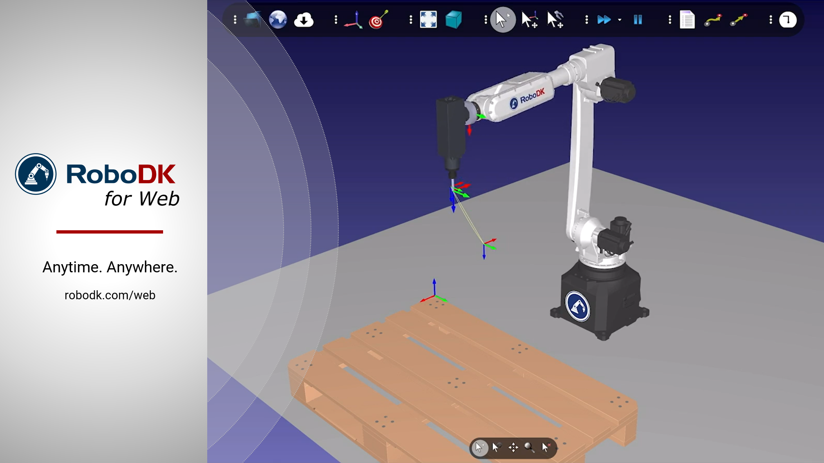The height and width of the screenshot is (463, 824).
Task: Open dropdown arrow beside fast simulation
Action: tap(620, 20)
